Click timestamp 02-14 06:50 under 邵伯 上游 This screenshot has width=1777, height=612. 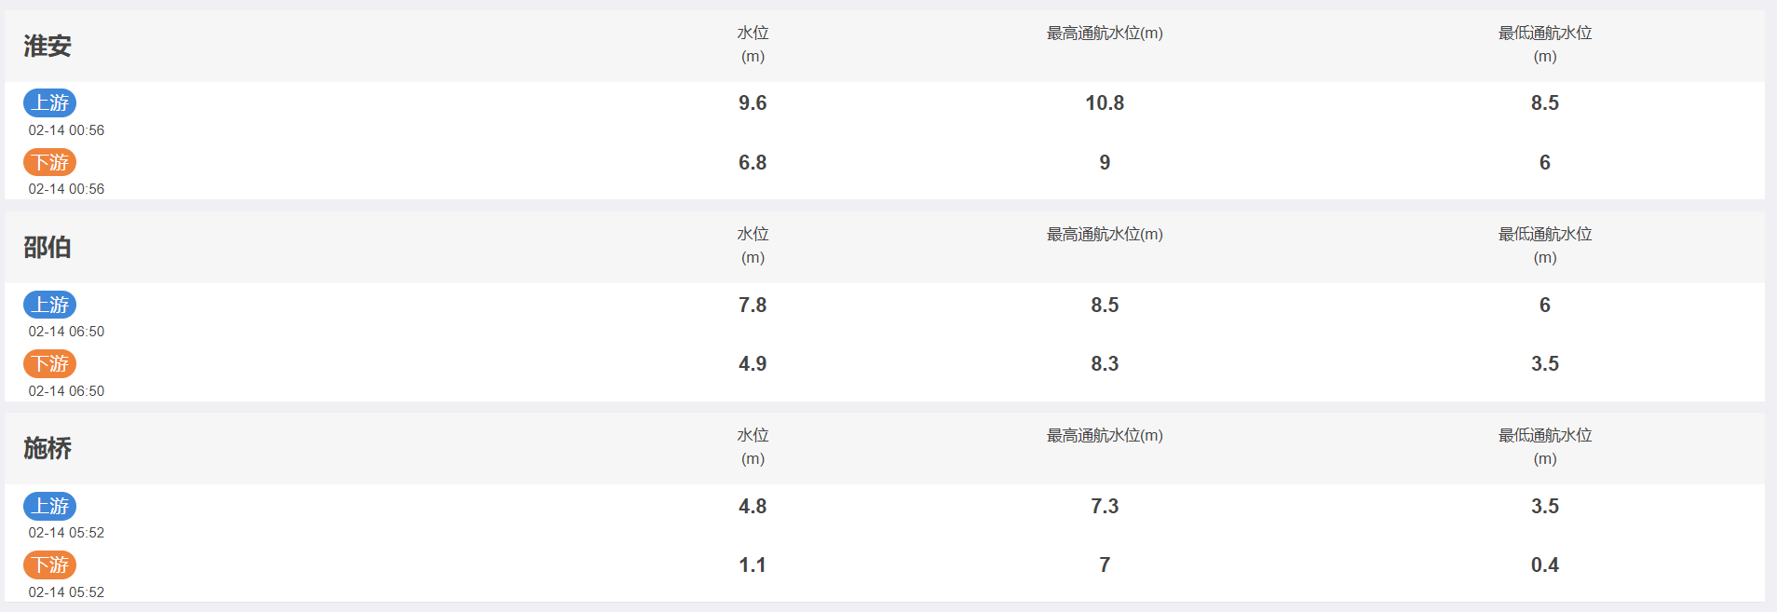click(x=66, y=332)
